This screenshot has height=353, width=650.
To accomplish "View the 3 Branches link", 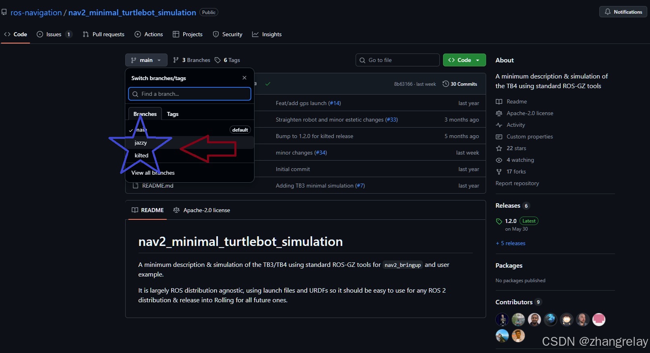I will coord(192,60).
